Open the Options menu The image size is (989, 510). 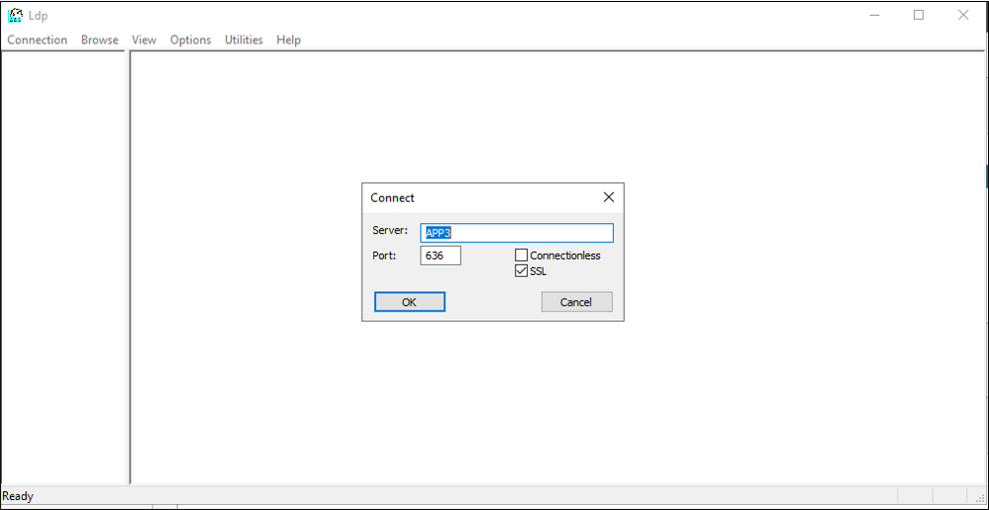pyautogui.click(x=190, y=39)
